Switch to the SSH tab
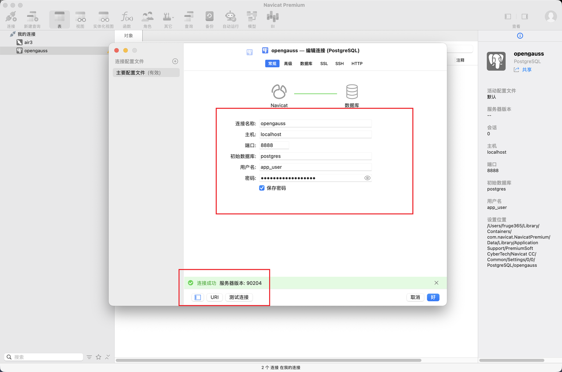The image size is (562, 372). (339, 63)
